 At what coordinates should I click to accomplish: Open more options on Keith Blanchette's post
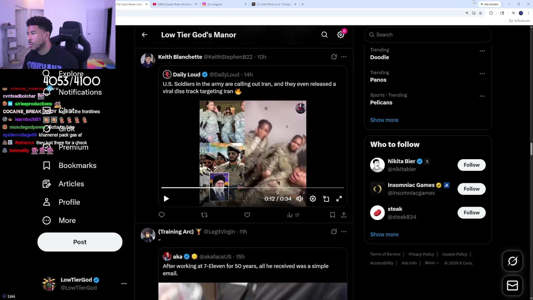pyautogui.click(x=344, y=57)
